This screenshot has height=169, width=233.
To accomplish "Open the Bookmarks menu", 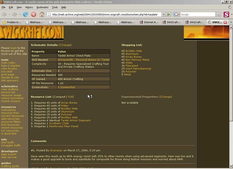I will tap(42, 7).
